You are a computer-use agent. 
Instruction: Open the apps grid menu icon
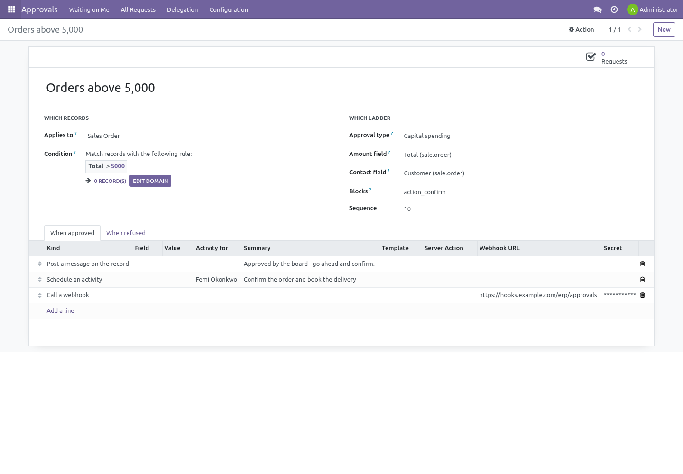(11, 9)
